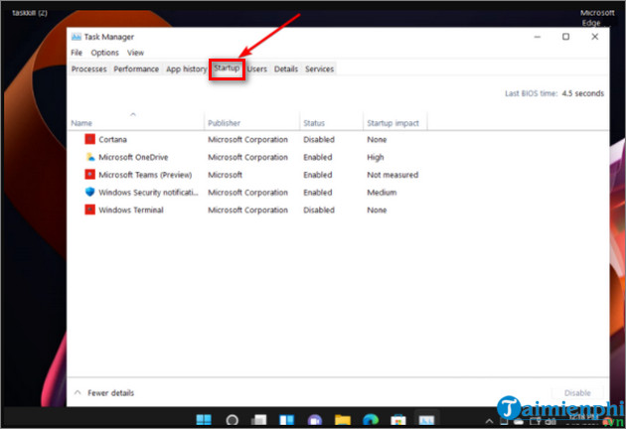Open the taskkill (2) desktop shortcut
Image resolution: width=626 pixels, height=429 pixels.
click(x=30, y=13)
